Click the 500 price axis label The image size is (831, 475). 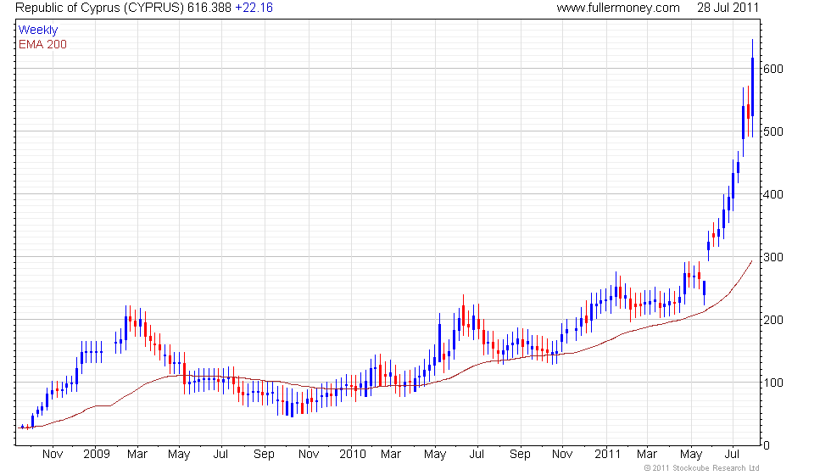click(x=772, y=131)
